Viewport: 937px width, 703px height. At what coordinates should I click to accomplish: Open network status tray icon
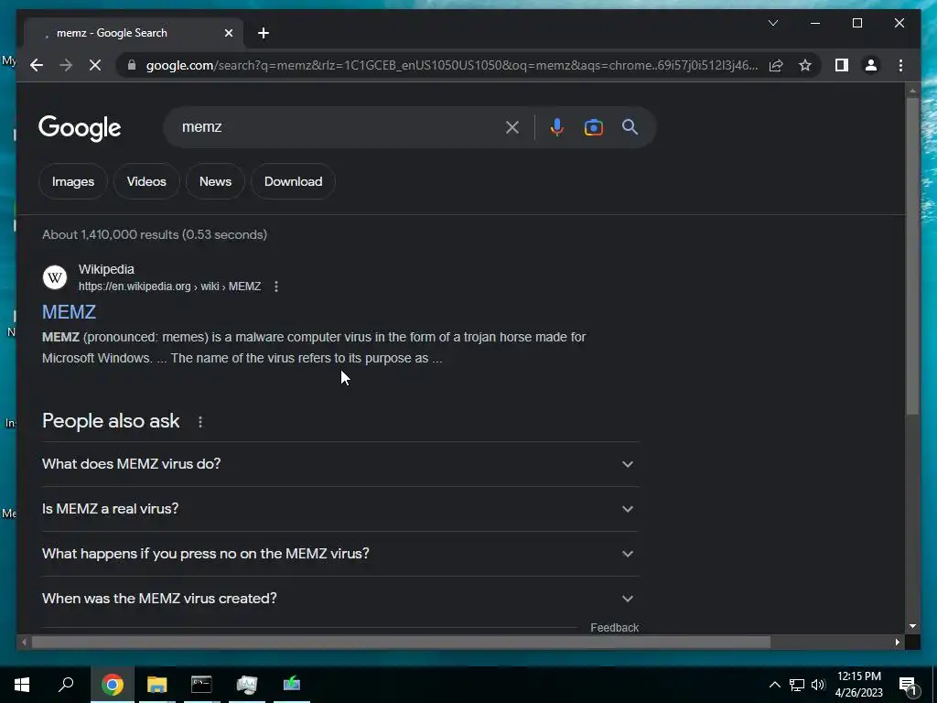[797, 685]
